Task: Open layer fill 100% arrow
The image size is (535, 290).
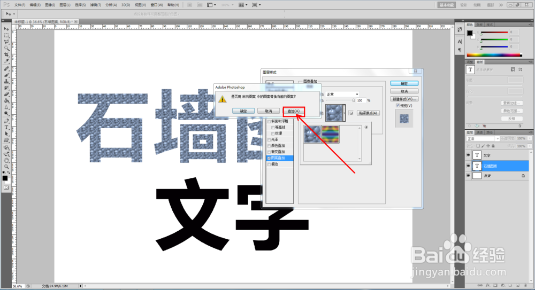Action: 530,146
